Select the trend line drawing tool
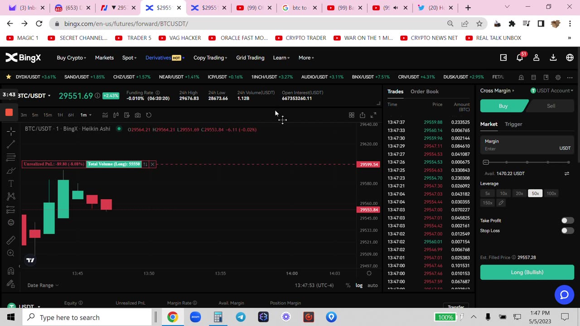This screenshot has width=580, height=326. click(x=11, y=144)
